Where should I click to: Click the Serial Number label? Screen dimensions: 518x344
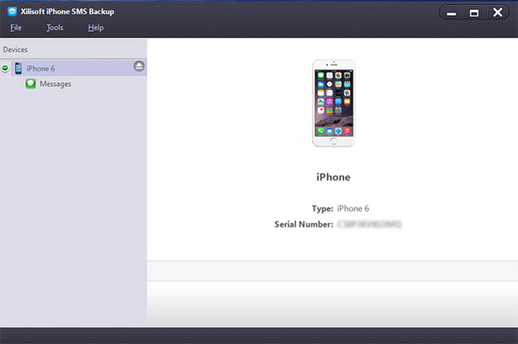[x=304, y=225]
